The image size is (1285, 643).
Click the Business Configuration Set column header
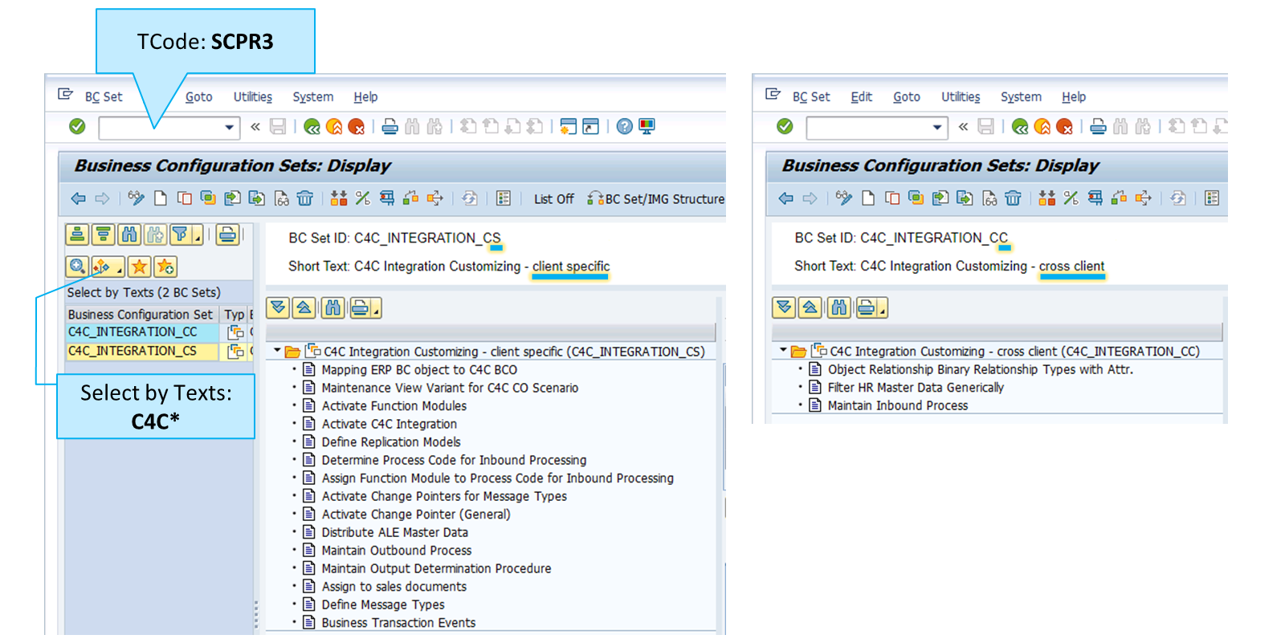click(x=141, y=314)
